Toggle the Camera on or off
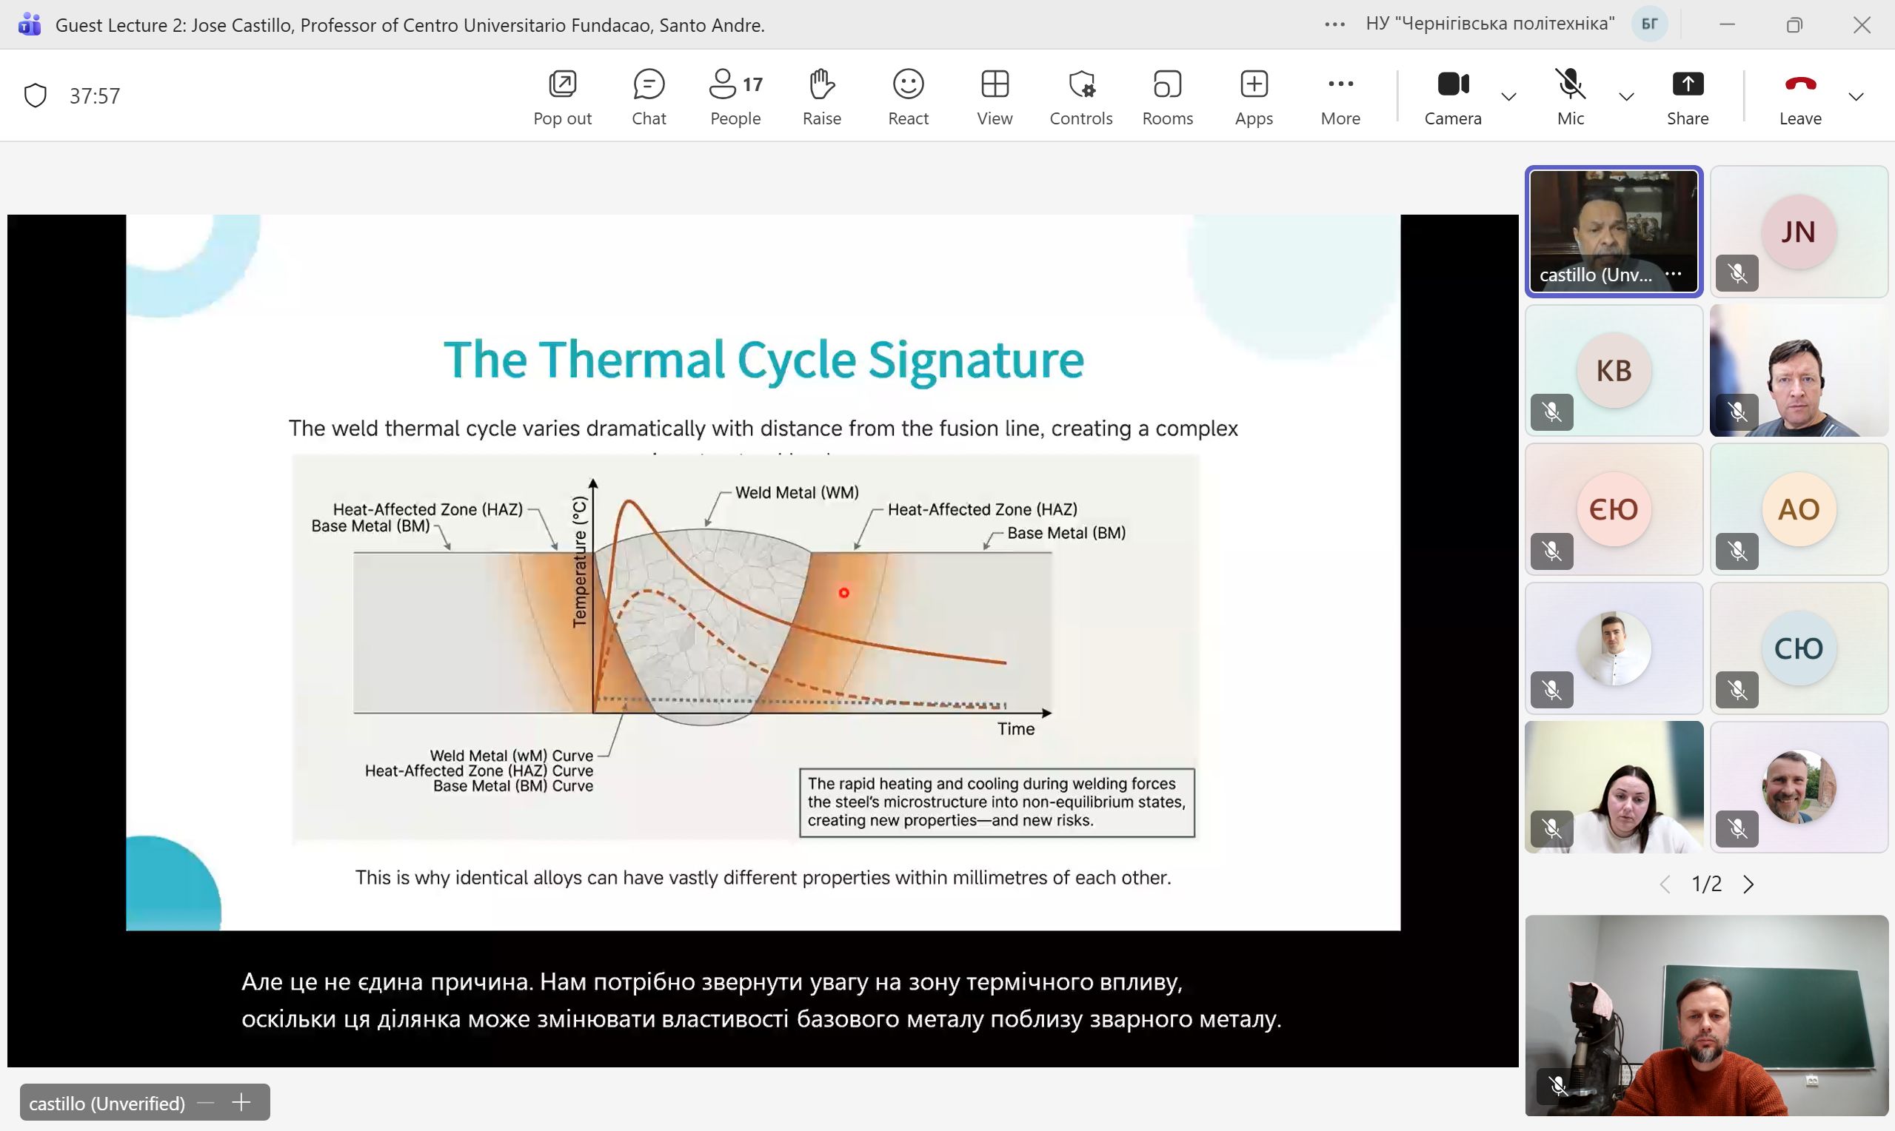 [x=1452, y=96]
